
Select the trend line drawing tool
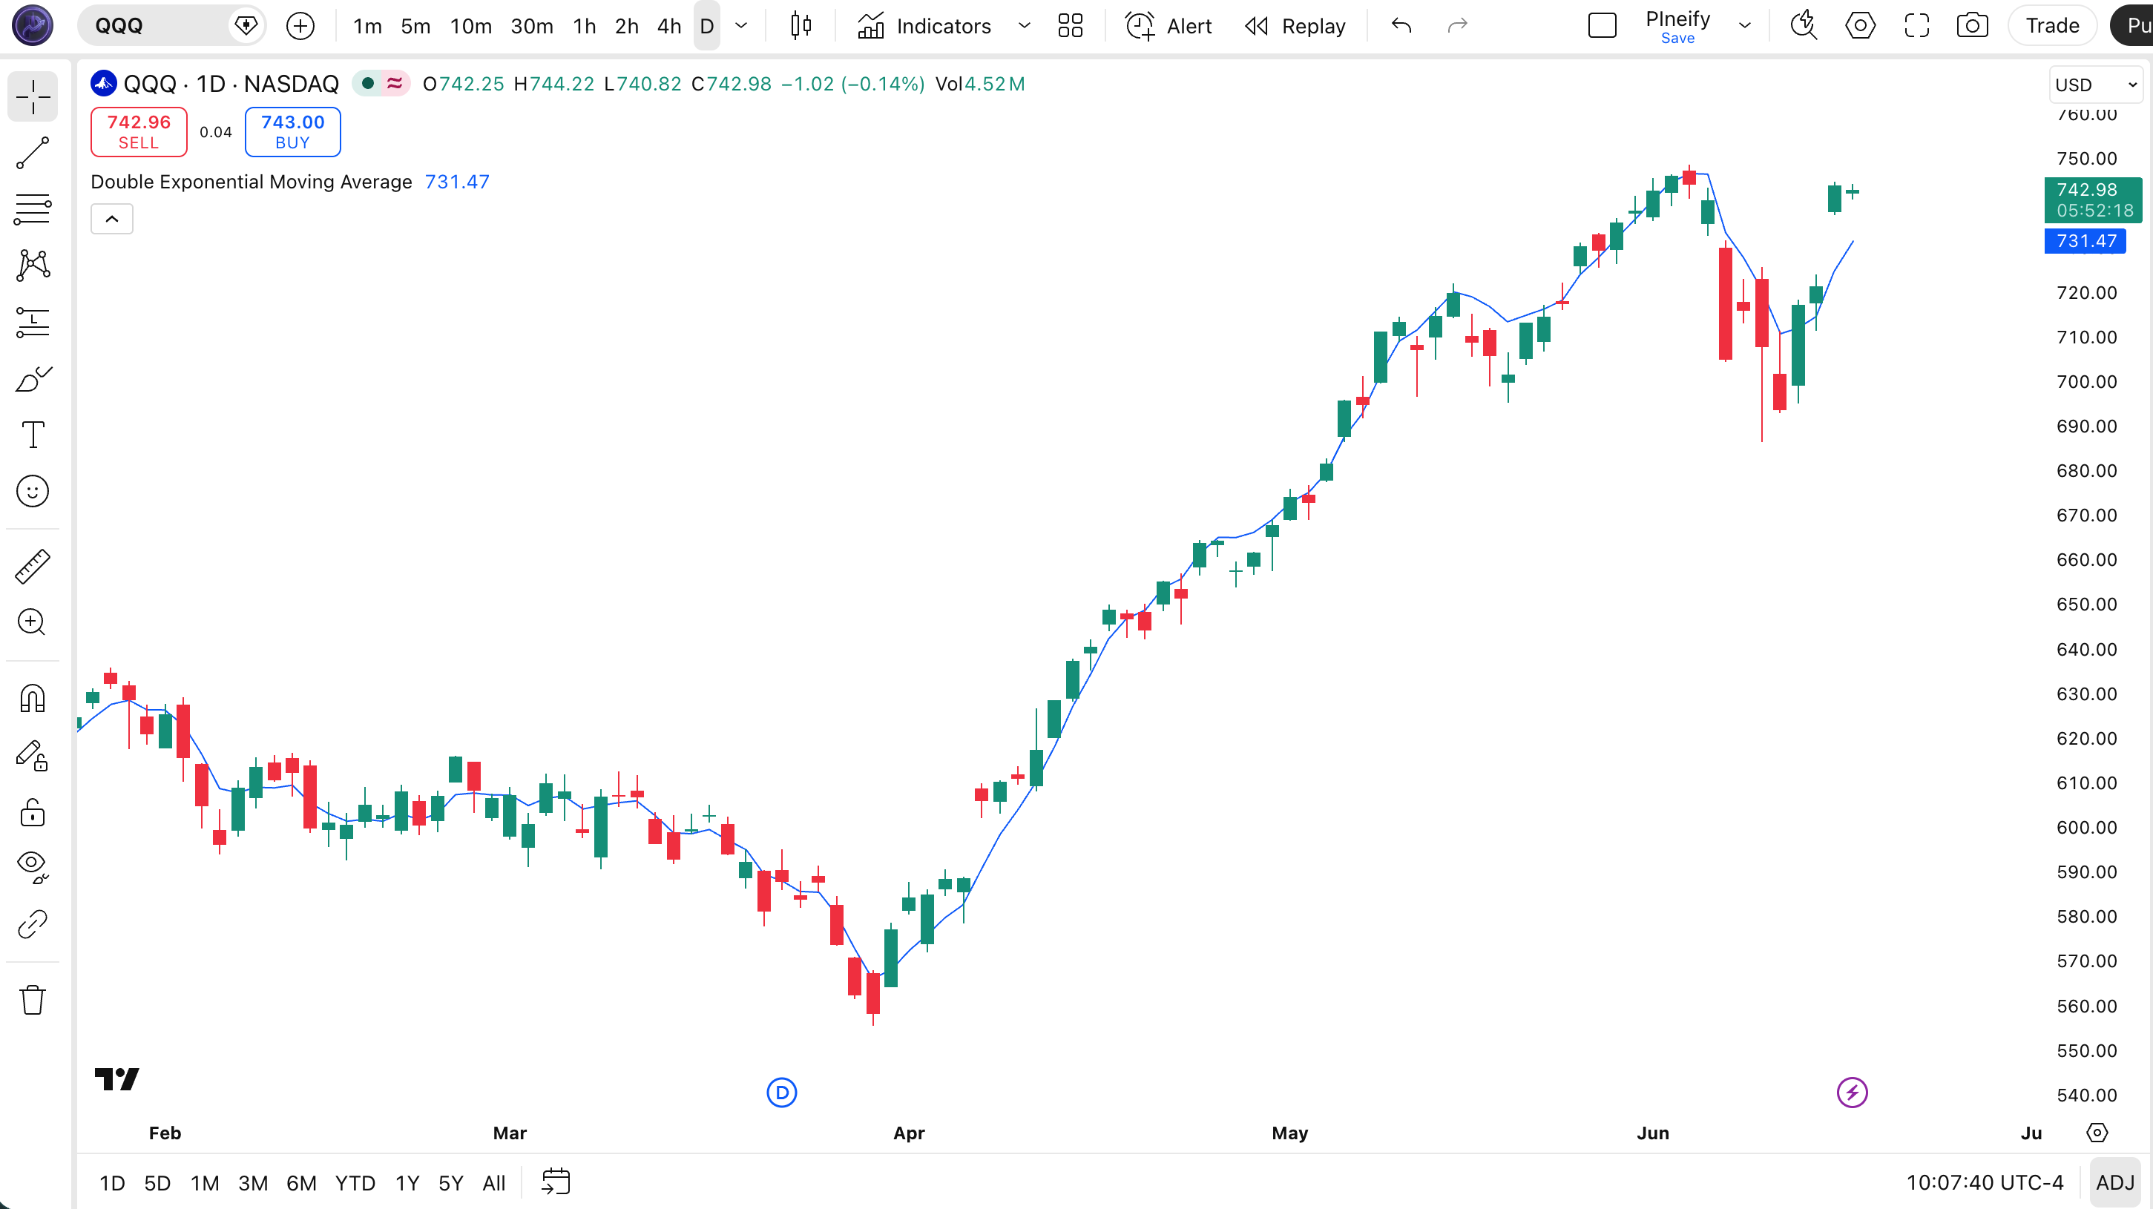[33, 153]
